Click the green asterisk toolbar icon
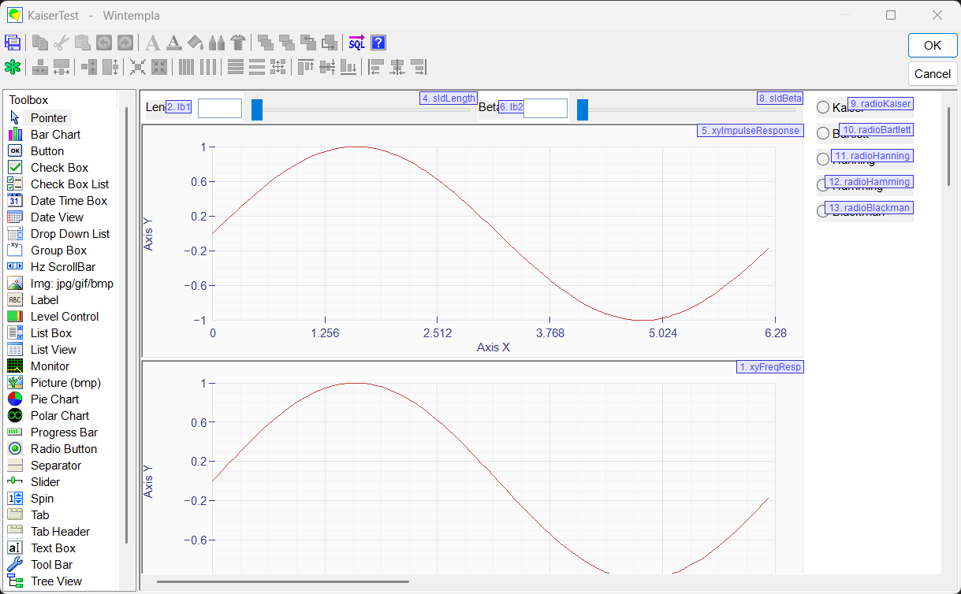This screenshot has width=961, height=594. (13, 67)
